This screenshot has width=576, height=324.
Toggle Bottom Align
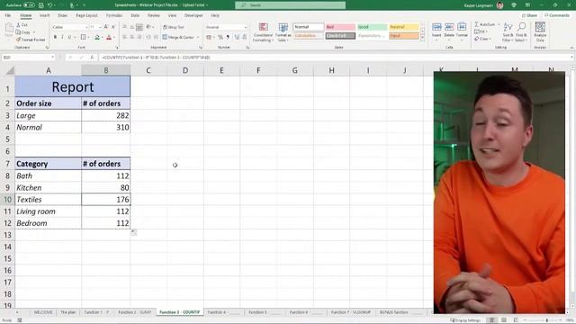coord(139,27)
